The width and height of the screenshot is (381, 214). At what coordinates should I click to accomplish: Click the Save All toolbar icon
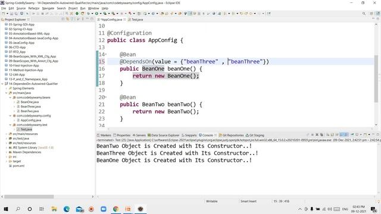coord(16,14)
